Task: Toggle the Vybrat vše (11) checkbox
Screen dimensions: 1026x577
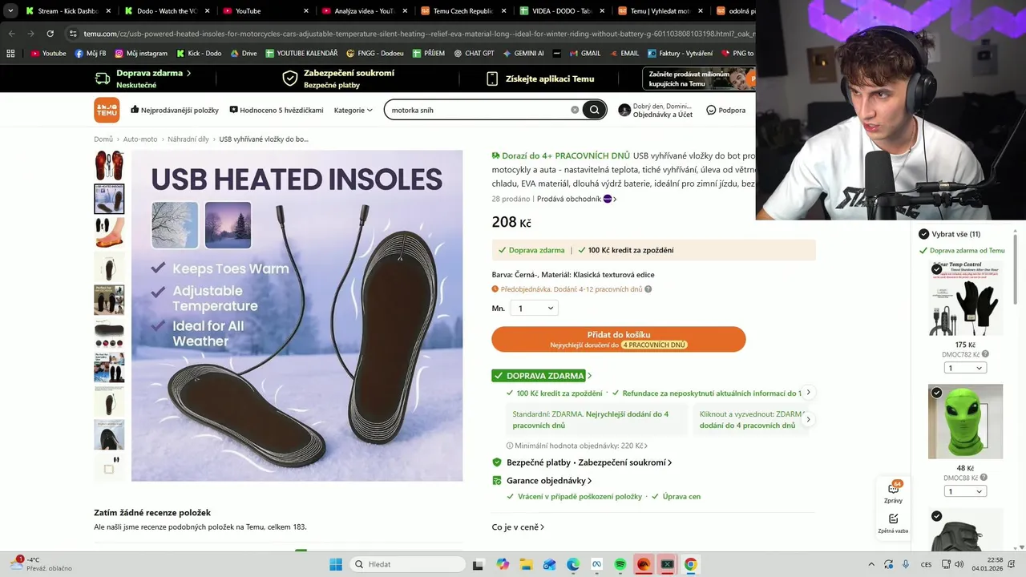Action: point(923,234)
